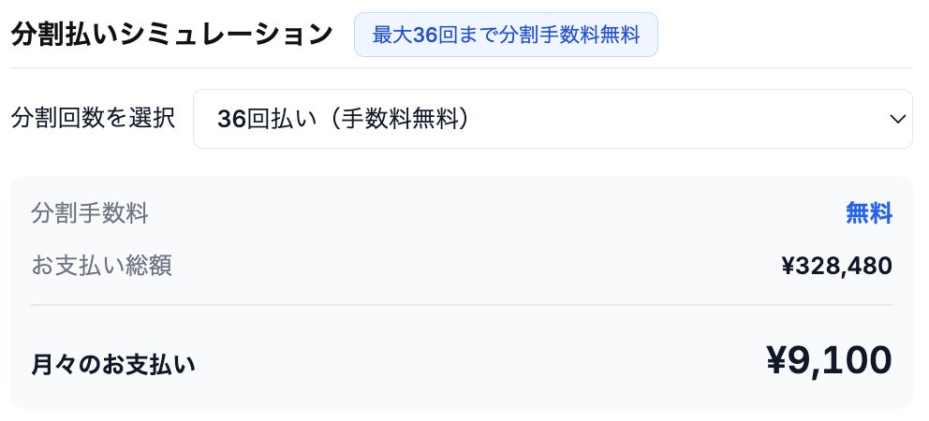Open the 36回払い（手数料無料） dropdown
Image resolution: width=929 pixels, height=421 pixels.
tap(553, 119)
